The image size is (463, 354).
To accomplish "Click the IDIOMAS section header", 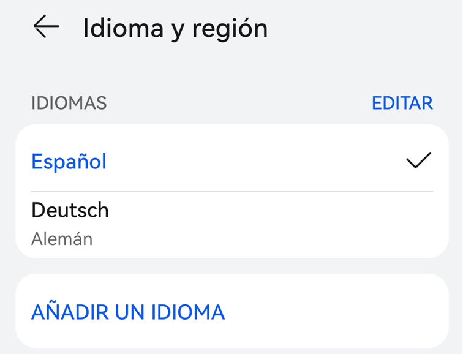I will point(69,103).
